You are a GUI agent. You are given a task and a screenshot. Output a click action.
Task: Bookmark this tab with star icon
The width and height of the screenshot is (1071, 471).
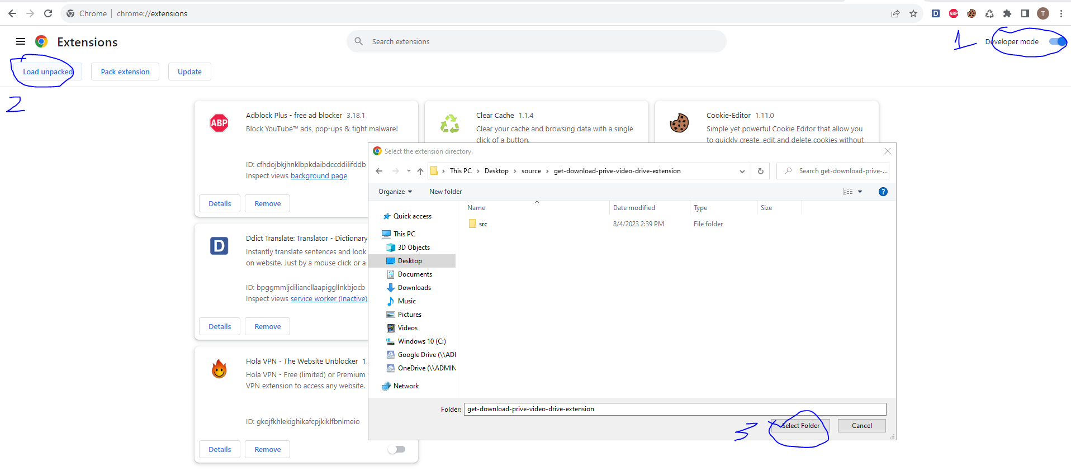pyautogui.click(x=913, y=13)
